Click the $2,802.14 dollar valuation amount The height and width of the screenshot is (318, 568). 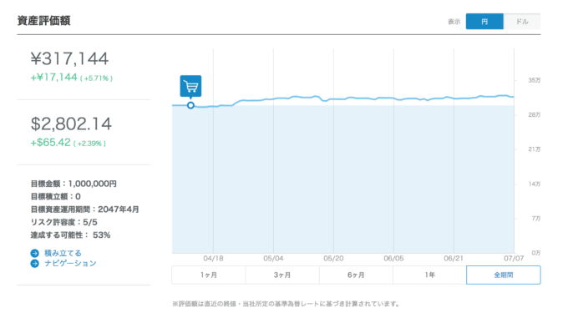tap(71, 124)
